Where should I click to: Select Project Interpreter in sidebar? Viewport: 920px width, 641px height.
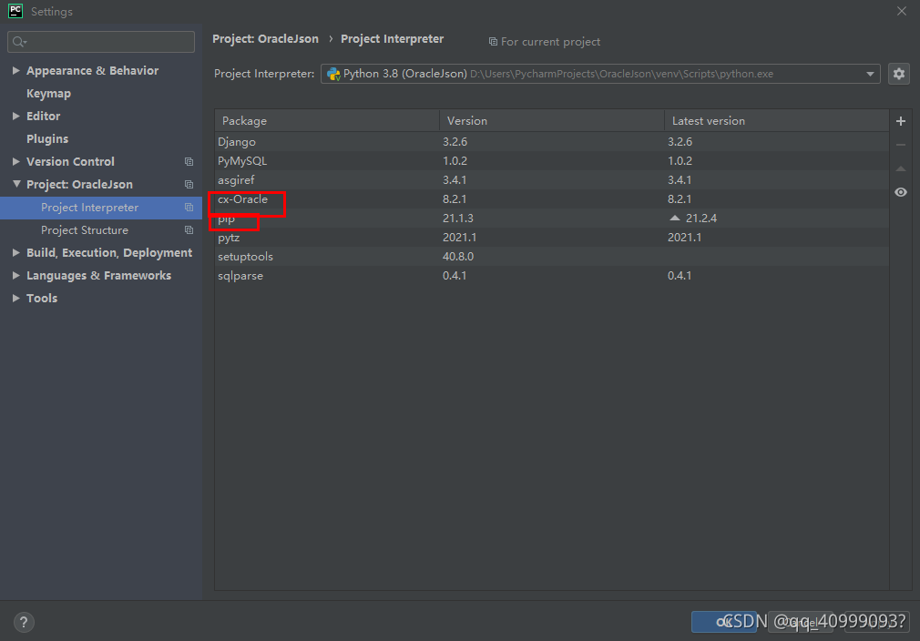[x=101, y=208]
